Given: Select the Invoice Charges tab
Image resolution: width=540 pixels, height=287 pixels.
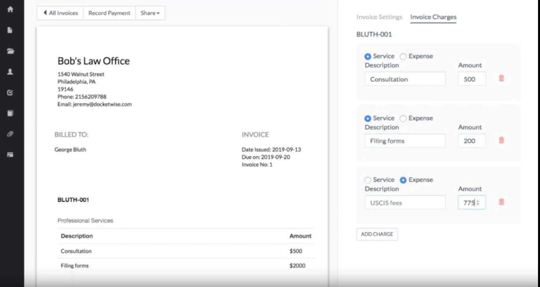Looking at the screenshot, I should [433, 17].
